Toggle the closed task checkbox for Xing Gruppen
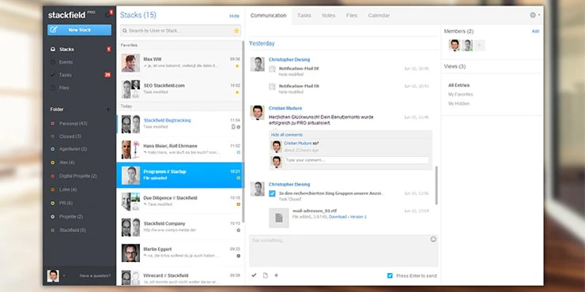585x292 pixels. 272,193
